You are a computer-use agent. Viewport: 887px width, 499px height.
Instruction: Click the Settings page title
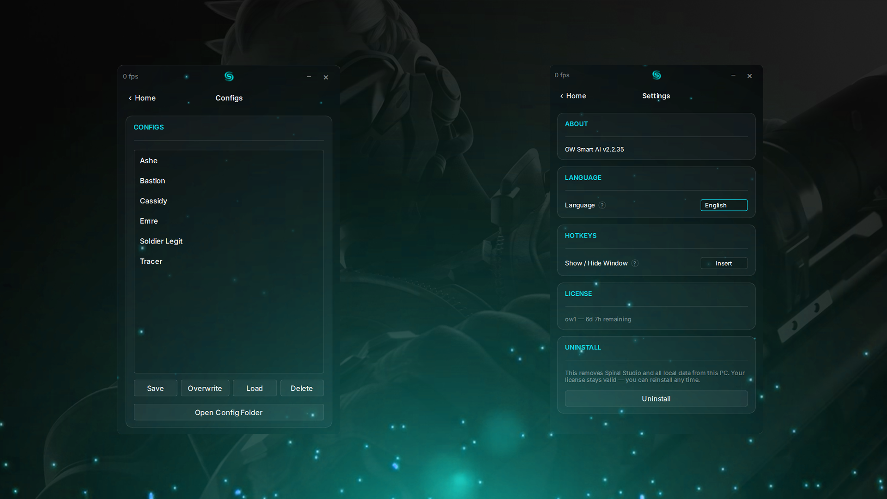pyautogui.click(x=656, y=96)
